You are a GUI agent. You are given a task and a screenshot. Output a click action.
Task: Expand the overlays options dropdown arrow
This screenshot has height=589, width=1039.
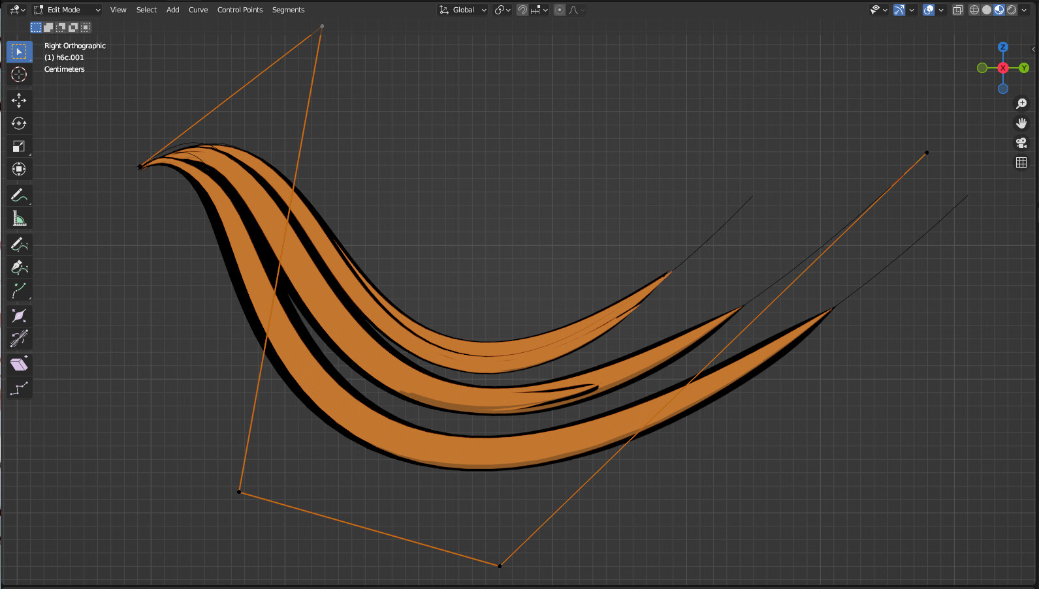click(x=941, y=10)
